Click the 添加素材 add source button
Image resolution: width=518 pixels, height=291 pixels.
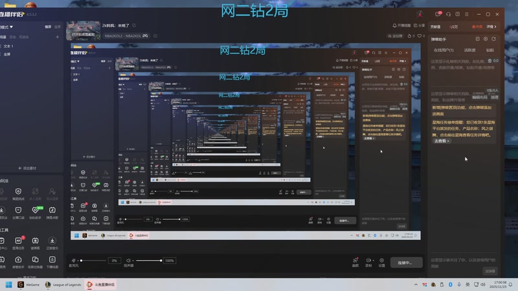tap(27, 168)
